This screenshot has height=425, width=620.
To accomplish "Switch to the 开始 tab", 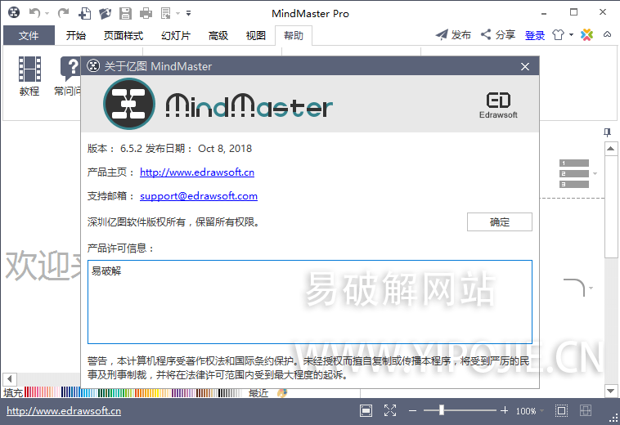I will tap(76, 35).
